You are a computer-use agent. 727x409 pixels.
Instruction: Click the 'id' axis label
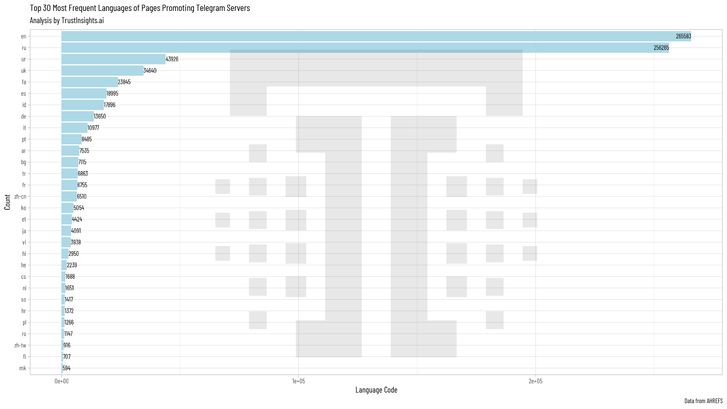click(x=24, y=105)
